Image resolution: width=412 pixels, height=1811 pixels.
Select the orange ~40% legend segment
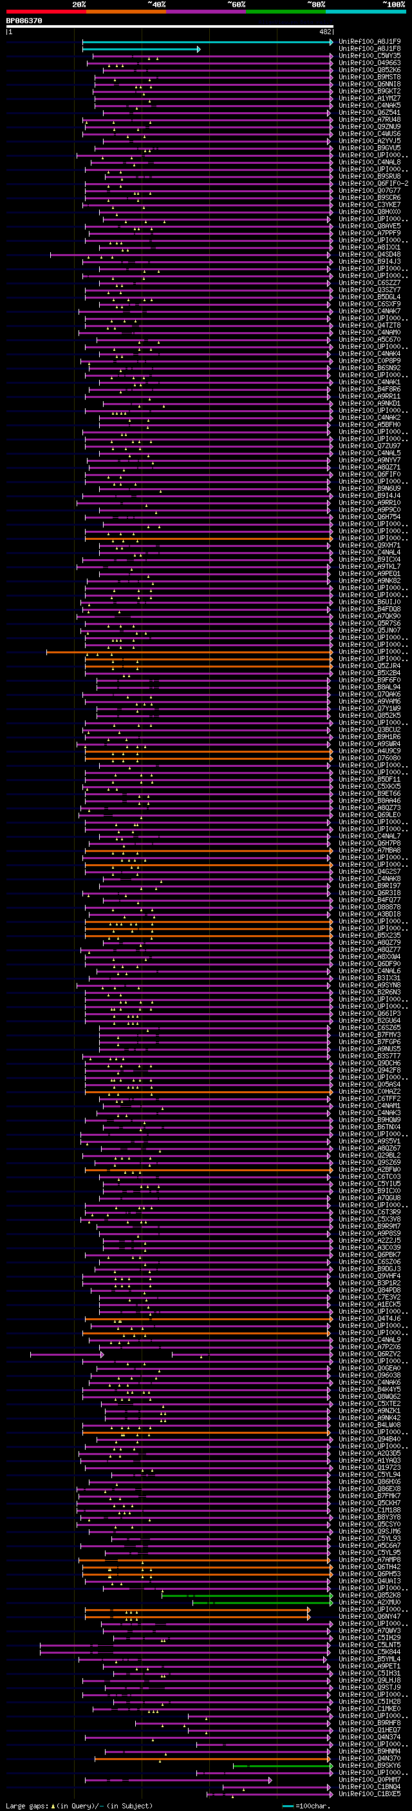pyautogui.click(x=126, y=11)
